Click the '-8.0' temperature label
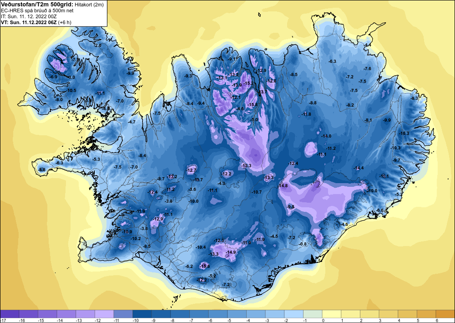This screenshot has height=323, width=455. [59, 99]
